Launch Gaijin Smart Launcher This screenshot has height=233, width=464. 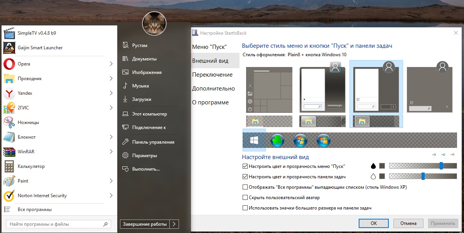tap(40, 48)
